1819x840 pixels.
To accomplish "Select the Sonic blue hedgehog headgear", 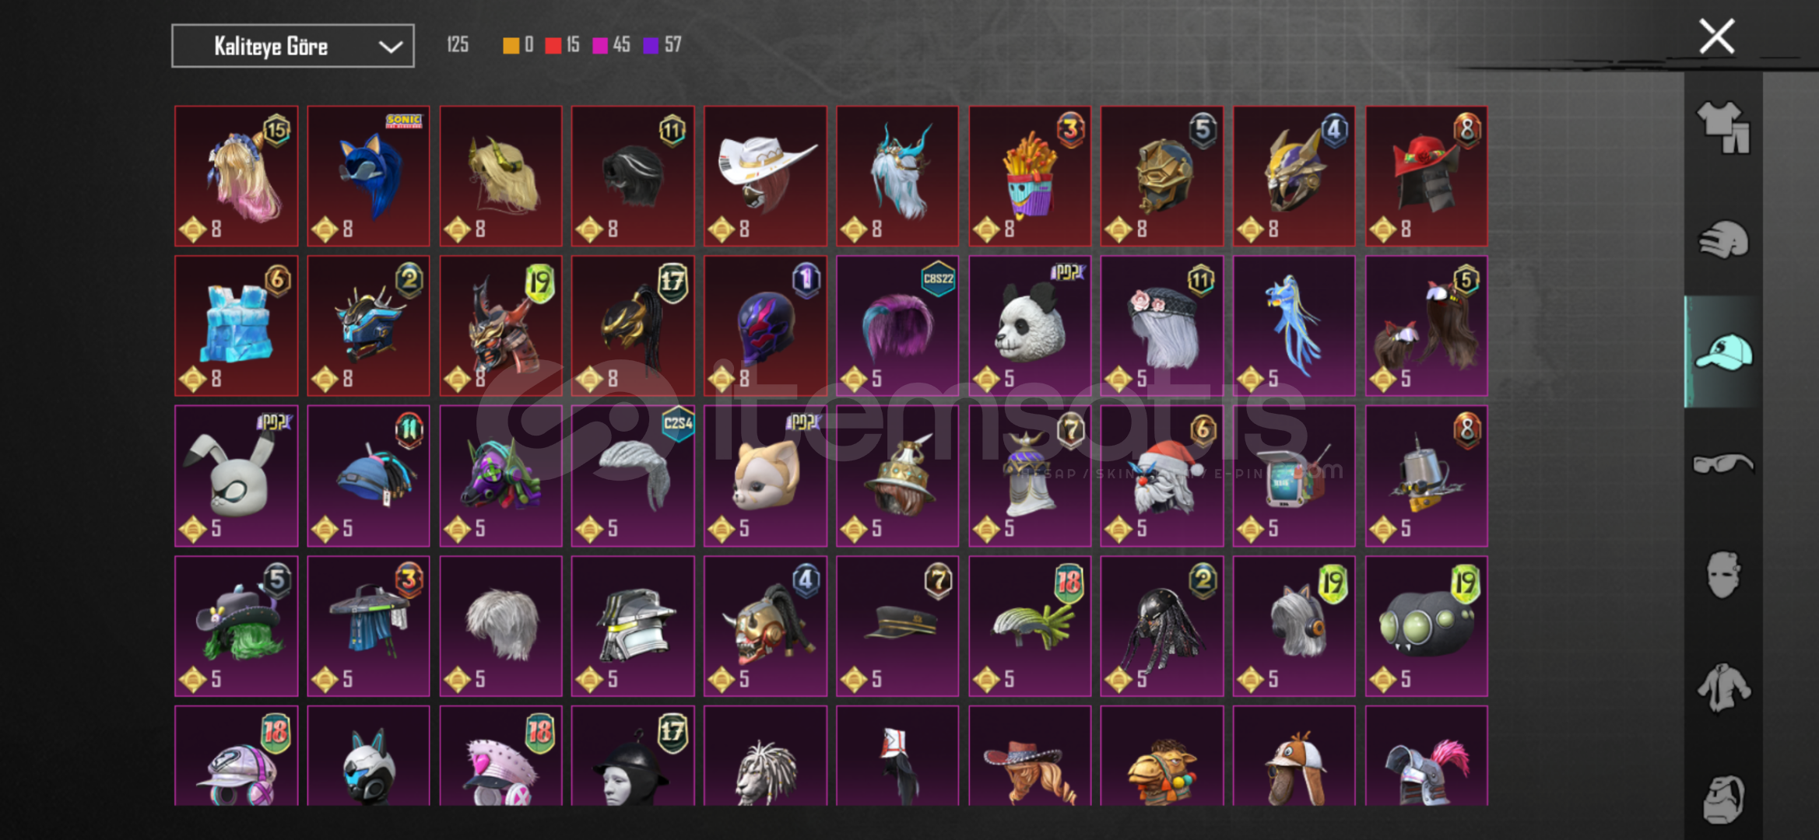I will (x=368, y=176).
